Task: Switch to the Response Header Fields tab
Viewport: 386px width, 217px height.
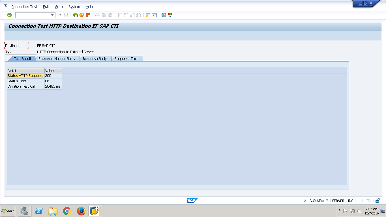Action: pyautogui.click(x=57, y=58)
